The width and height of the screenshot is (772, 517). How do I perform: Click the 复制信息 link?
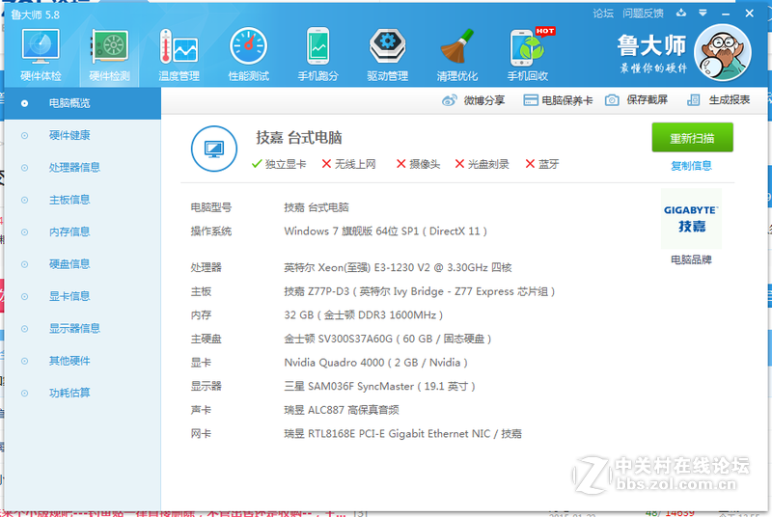click(x=691, y=165)
